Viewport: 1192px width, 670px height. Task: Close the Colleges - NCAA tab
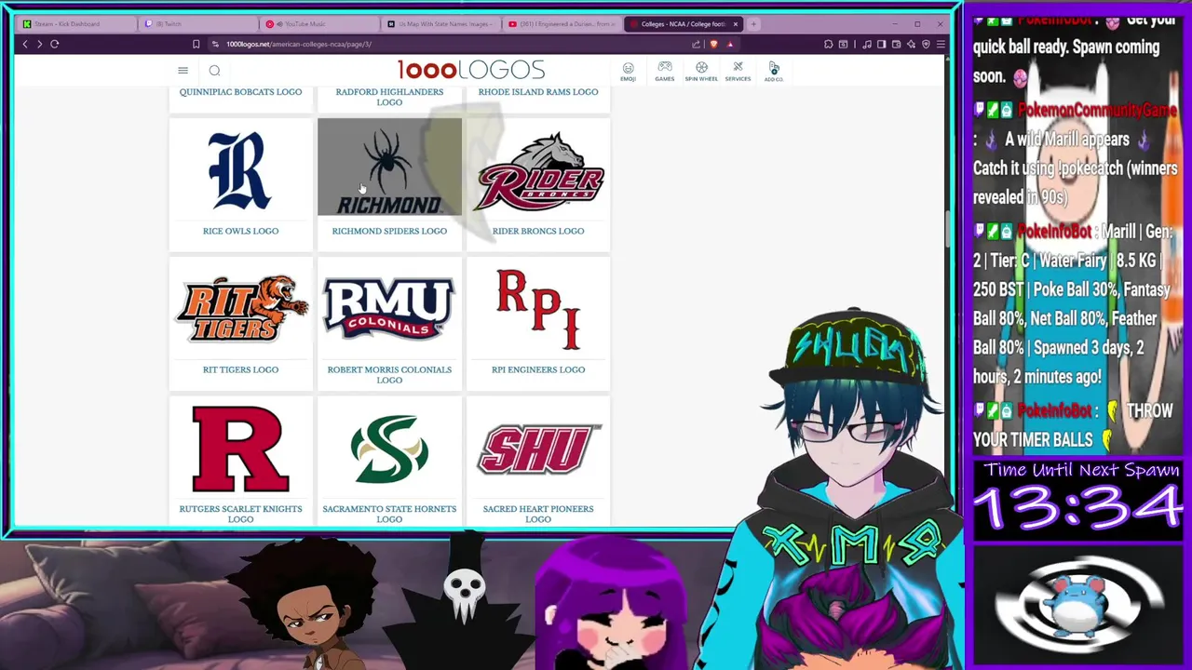[x=736, y=24]
